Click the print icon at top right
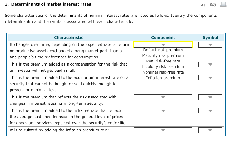The width and height of the screenshot is (251, 151). 223,4
